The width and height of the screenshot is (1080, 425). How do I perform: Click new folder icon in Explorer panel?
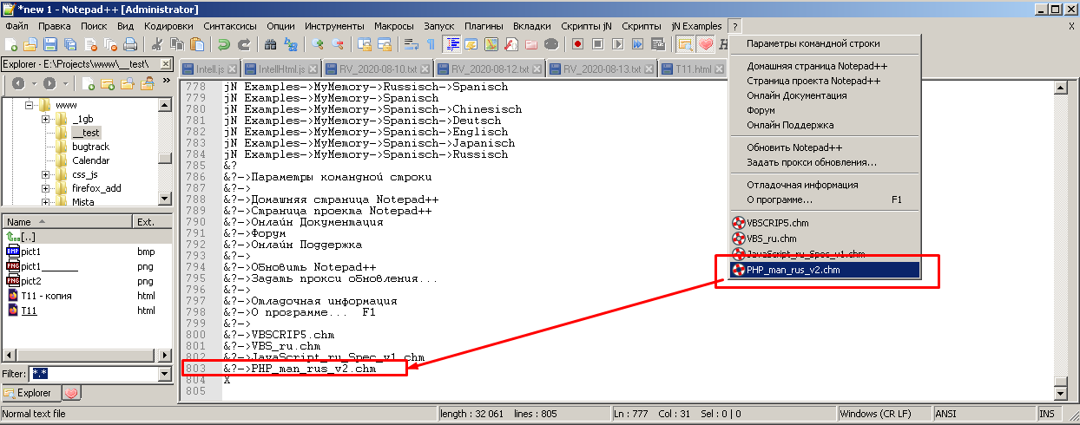[x=108, y=83]
